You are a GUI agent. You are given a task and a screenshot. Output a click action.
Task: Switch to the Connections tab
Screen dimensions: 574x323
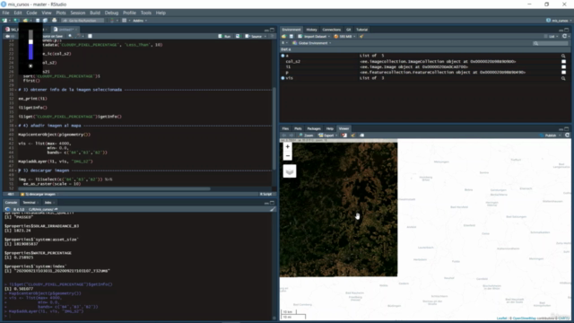pos(332,30)
